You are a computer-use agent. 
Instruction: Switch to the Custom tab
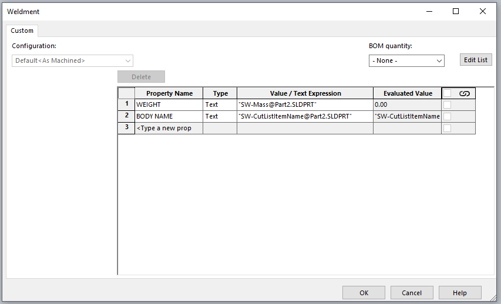(22, 31)
